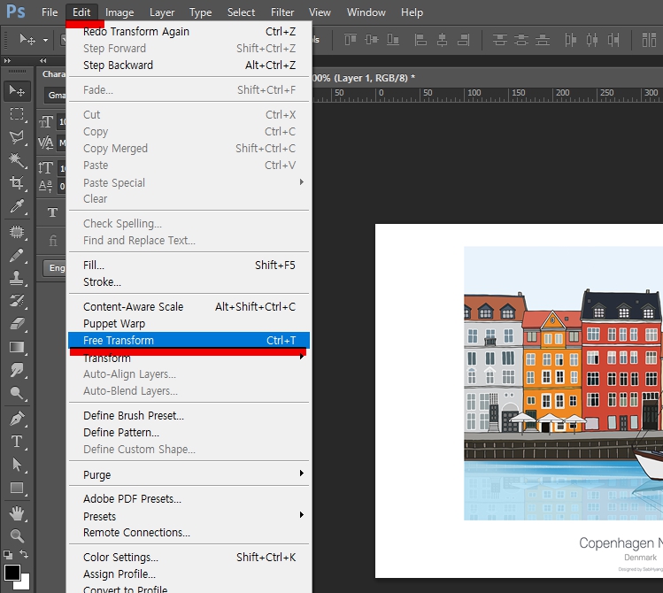
Task: Click Align horizontal centers icon
Action: click(442, 40)
